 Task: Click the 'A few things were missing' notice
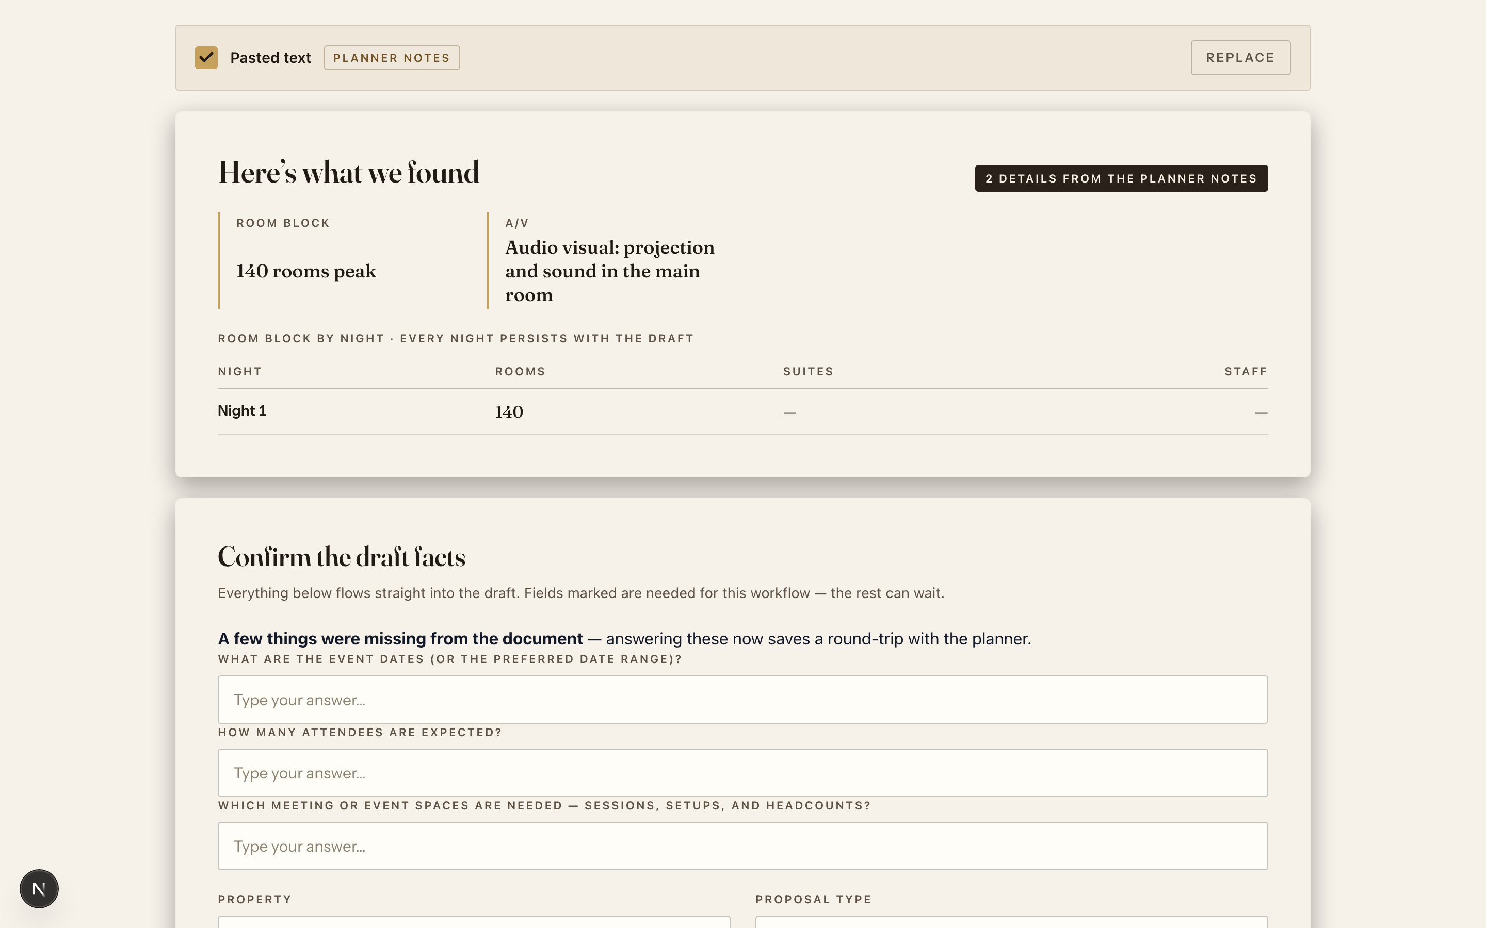click(624, 639)
